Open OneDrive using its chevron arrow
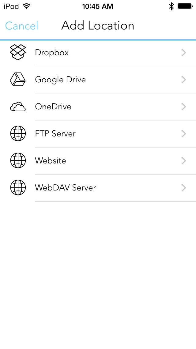 point(184,107)
